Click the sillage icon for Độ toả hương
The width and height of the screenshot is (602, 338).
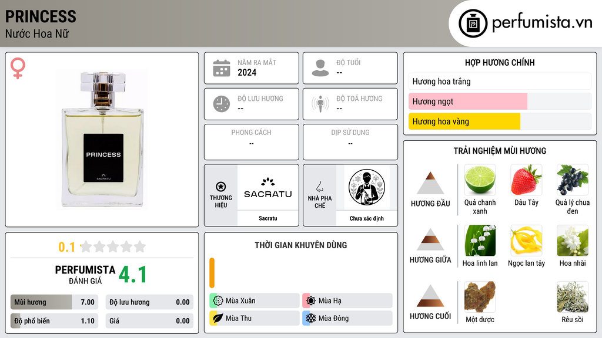(320, 104)
